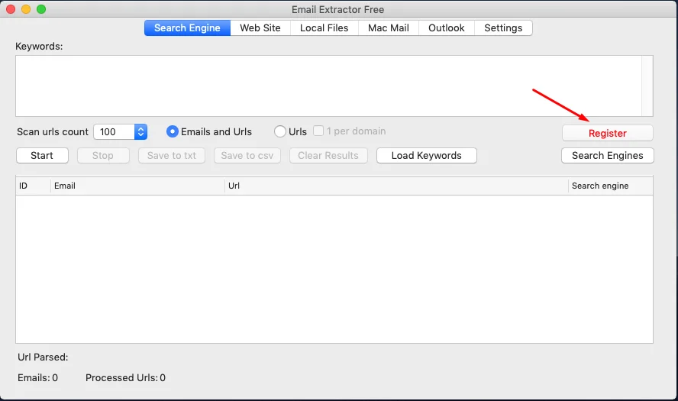Click Save to txt button
The height and width of the screenshot is (401, 678).
pos(172,156)
